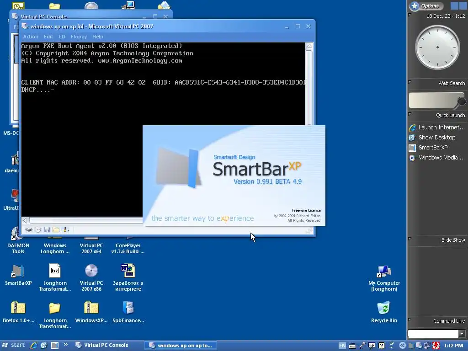Click the taskbar clock 1:12 PM

(x=454, y=346)
